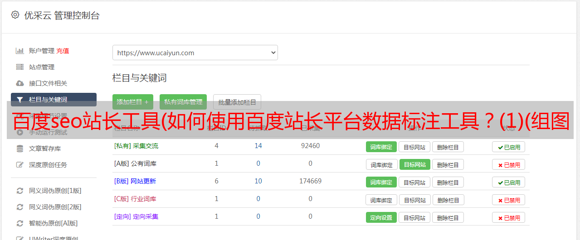Click [C版] 行业词库 column name
The height and width of the screenshot is (240, 580).
[135, 199]
